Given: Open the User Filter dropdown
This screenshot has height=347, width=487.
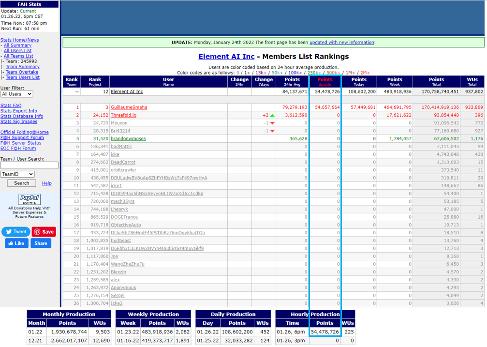Looking at the screenshot, I should point(16,94).
